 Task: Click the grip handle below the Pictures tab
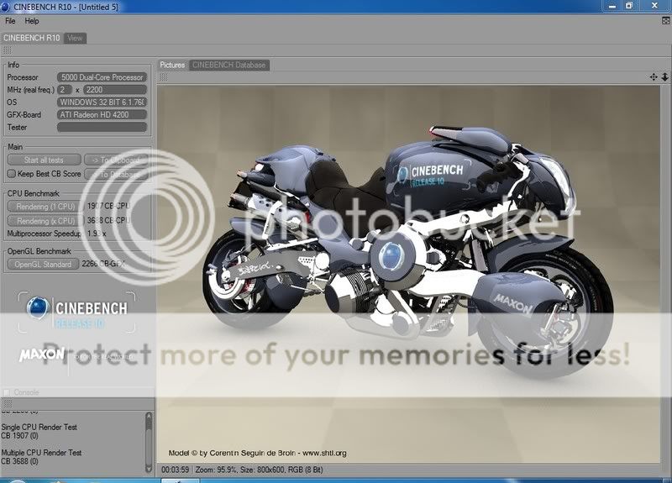pos(163,77)
